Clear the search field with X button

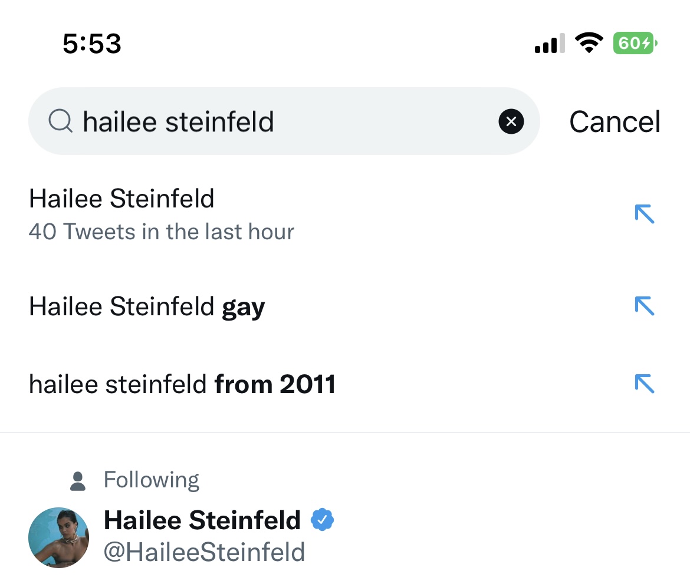click(x=511, y=121)
